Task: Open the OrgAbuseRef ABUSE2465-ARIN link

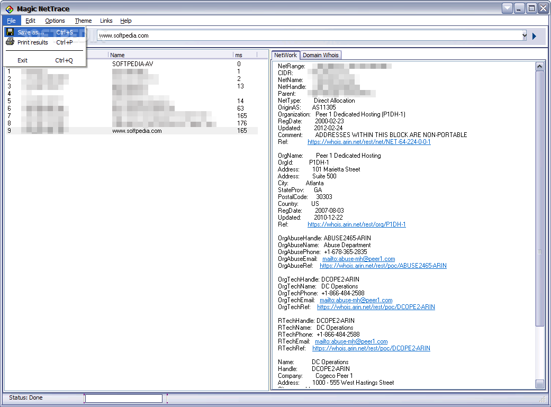Action: coord(383,265)
